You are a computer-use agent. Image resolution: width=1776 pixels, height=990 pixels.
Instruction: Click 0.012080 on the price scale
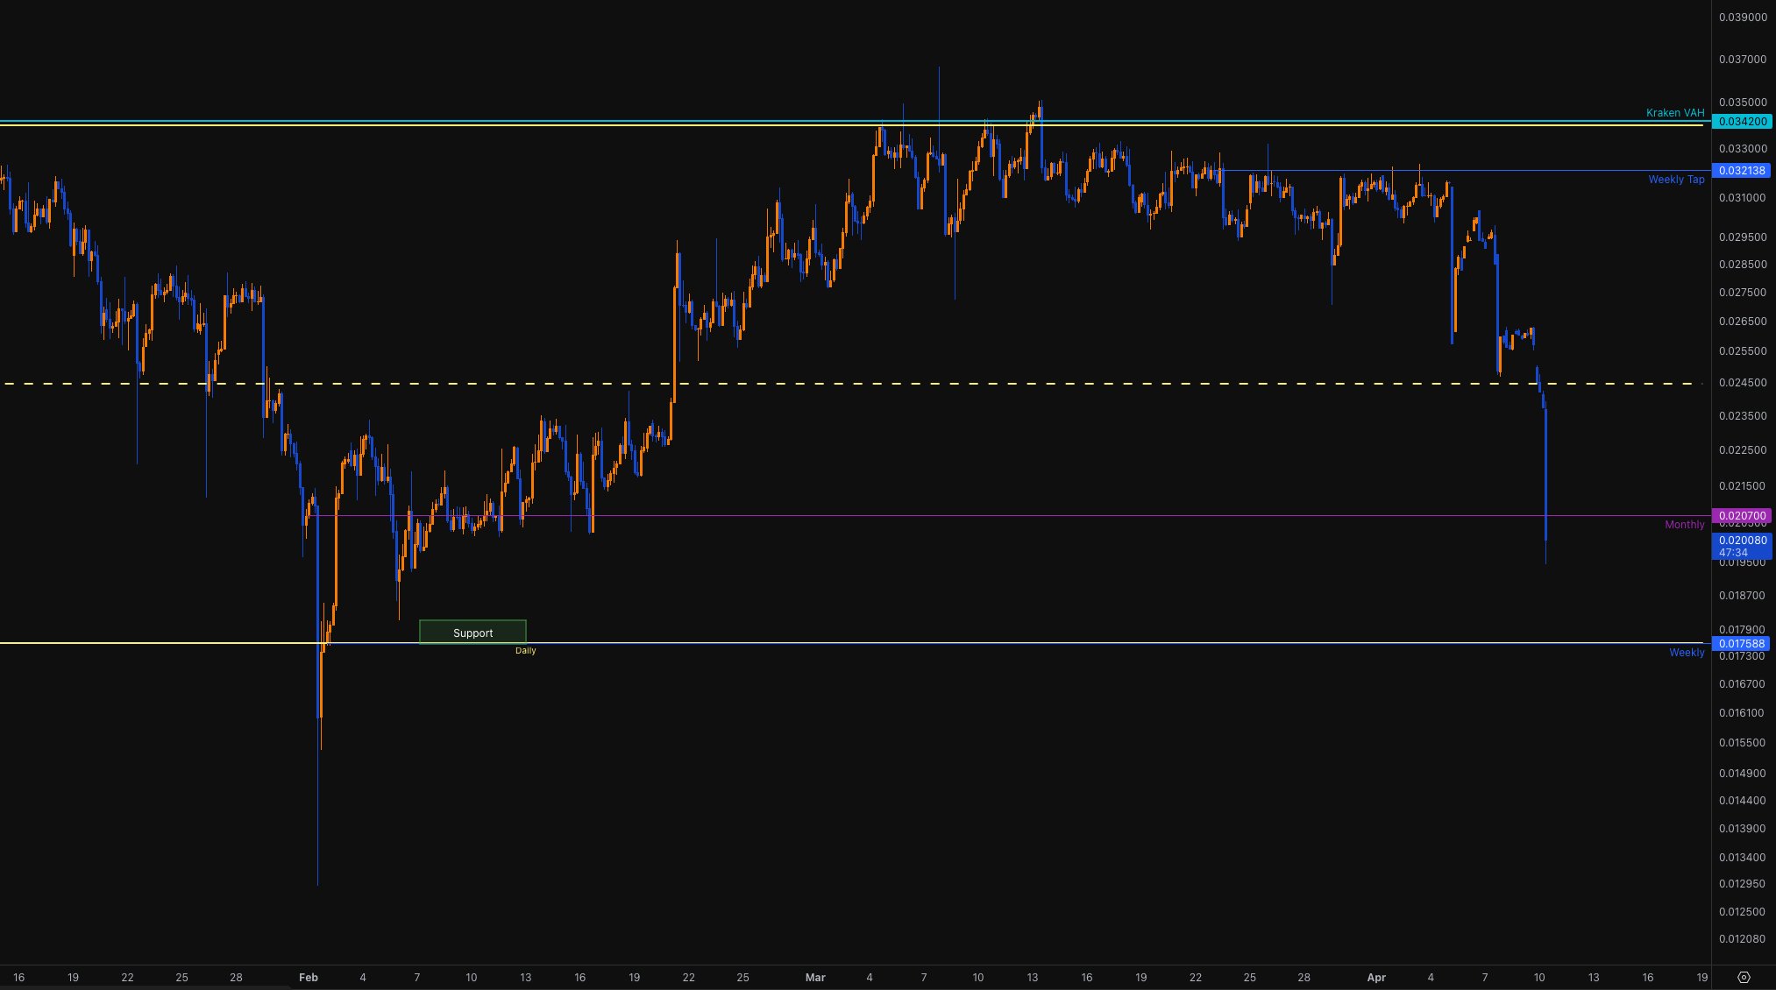(1742, 939)
